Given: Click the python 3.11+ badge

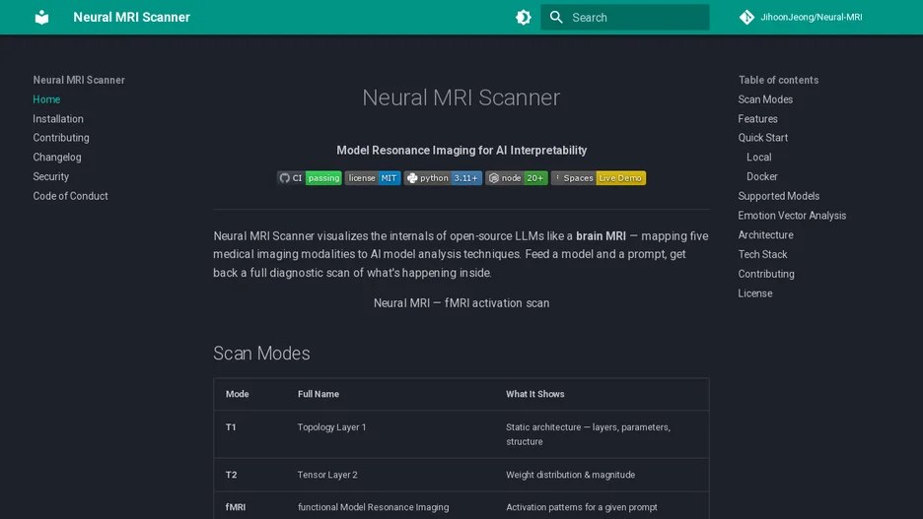Looking at the screenshot, I should click(x=443, y=178).
